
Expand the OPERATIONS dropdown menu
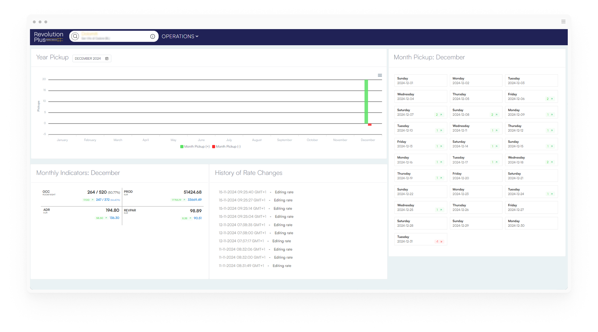[x=178, y=36]
